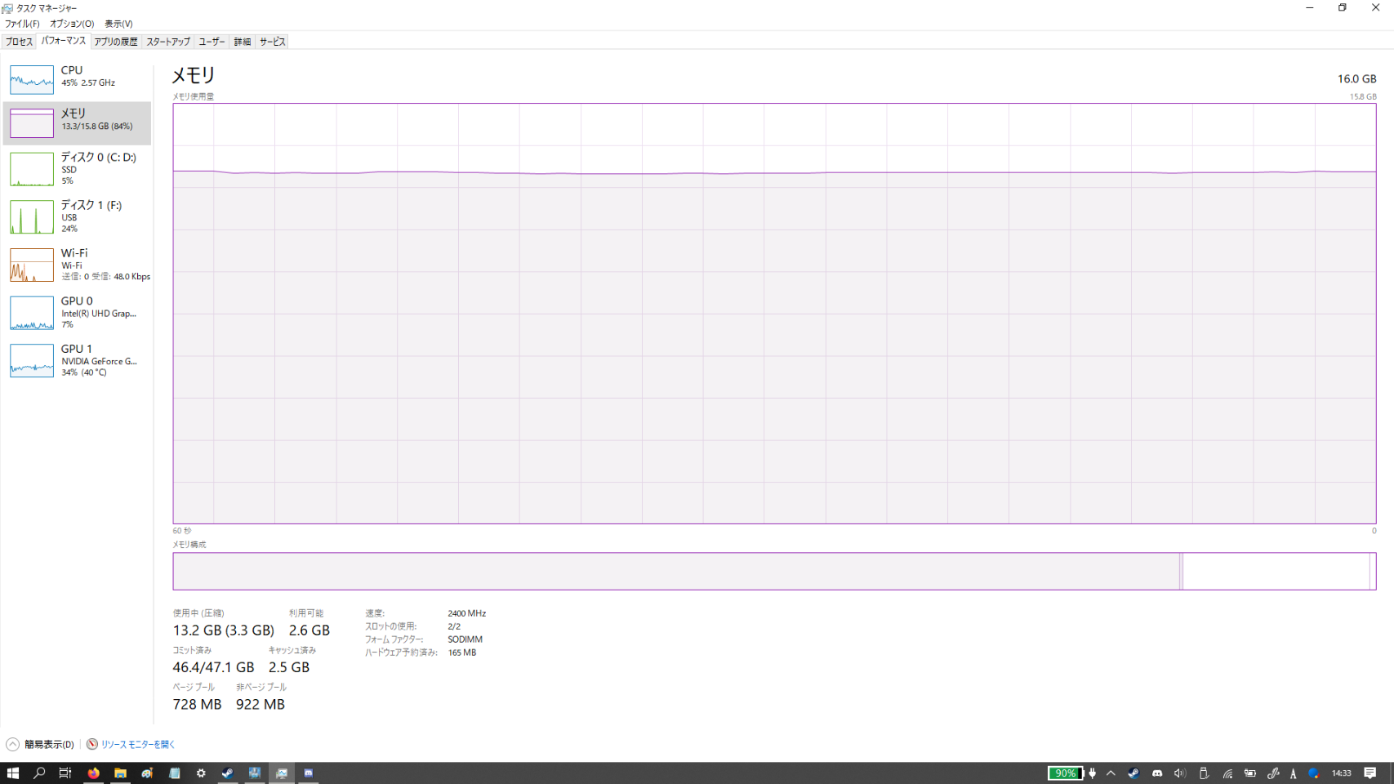Screen dimensions: 1394x784
Task: Select GPU 0 Intel UHD Graphics item
Action: pos(77,313)
